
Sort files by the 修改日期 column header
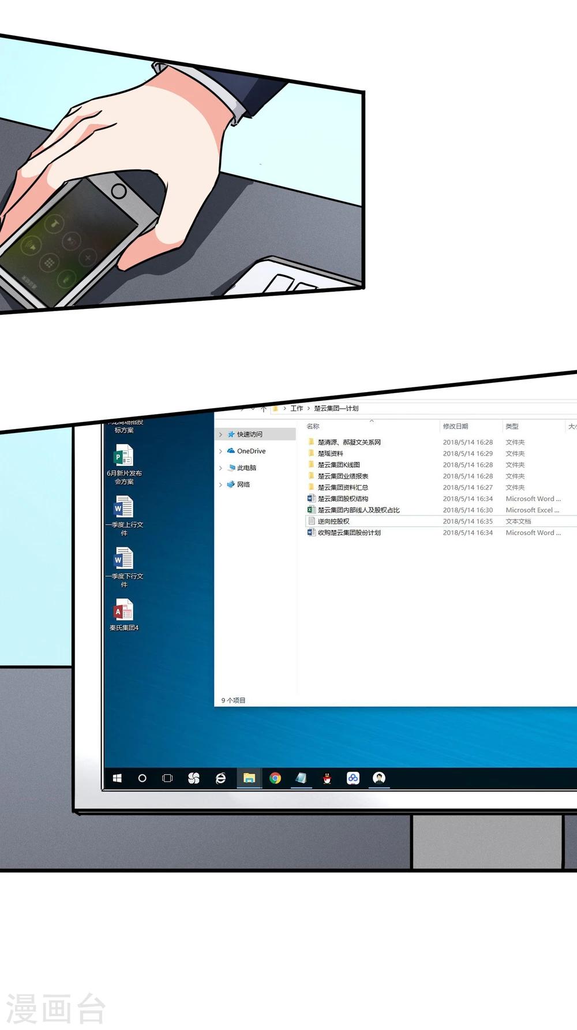pyautogui.click(x=455, y=427)
